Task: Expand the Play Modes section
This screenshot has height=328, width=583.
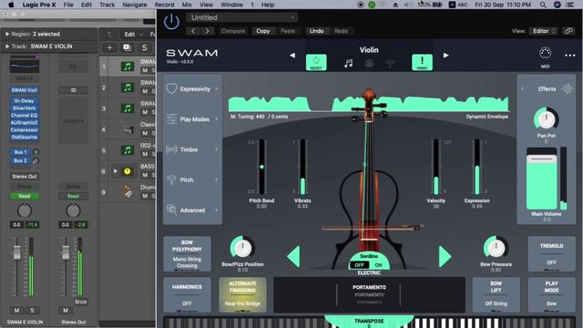Action: point(192,119)
